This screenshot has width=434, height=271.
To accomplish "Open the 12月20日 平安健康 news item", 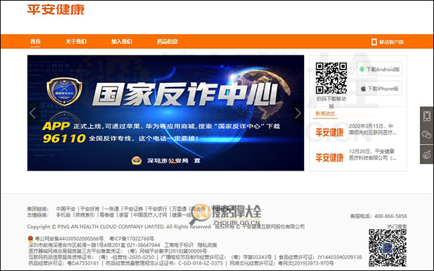I will point(372,155).
